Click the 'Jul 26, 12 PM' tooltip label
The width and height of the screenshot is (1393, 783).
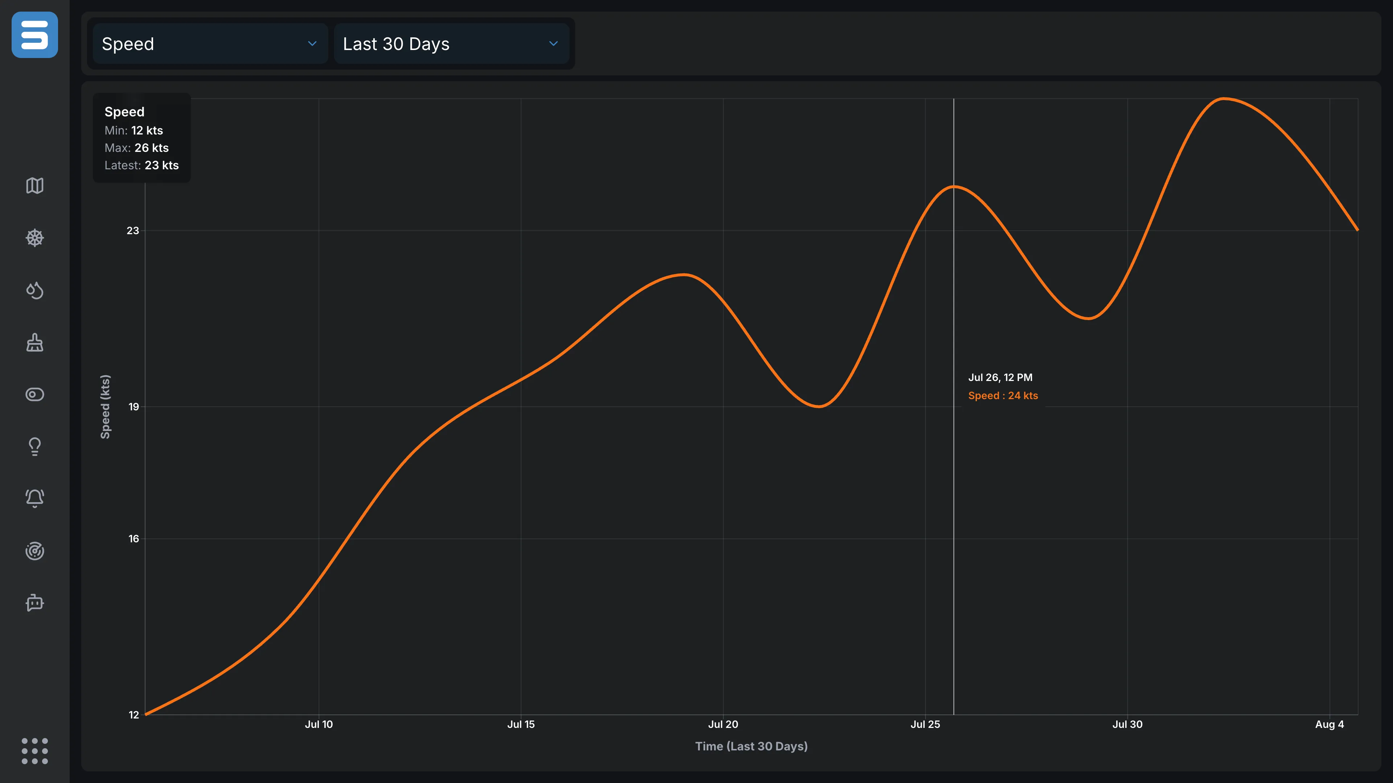(x=1000, y=378)
